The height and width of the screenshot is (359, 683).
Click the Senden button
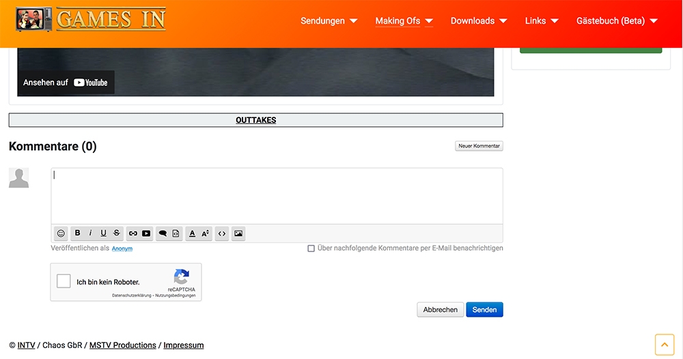click(x=484, y=310)
